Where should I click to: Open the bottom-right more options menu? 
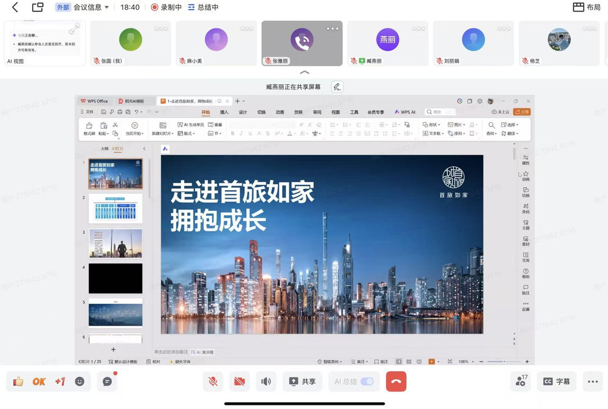pyautogui.click(x=592, y=382)
